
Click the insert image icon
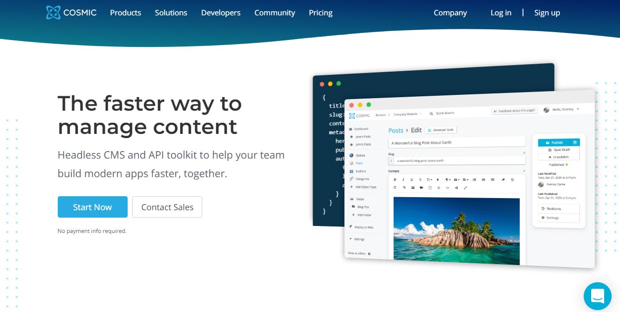tap(413, 188)
